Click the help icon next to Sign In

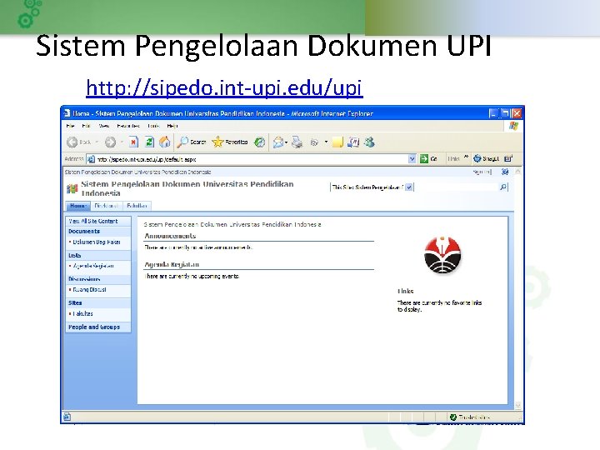tap(505, 172)
